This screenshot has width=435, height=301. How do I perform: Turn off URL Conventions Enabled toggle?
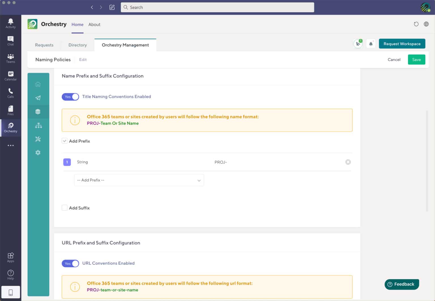pos(70,263)
